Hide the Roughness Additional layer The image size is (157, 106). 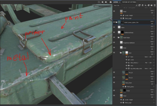pyautogui.click(x=114, y=42)
